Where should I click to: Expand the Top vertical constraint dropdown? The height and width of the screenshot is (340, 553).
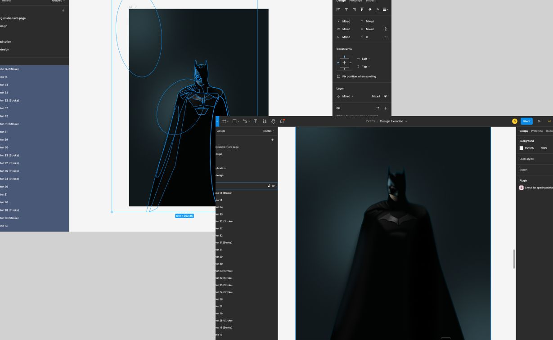[364, 67]
